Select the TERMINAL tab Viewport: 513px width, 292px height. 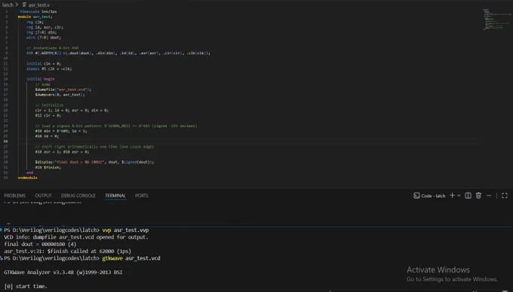(115, 196)
